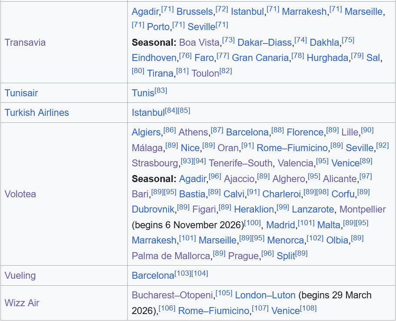The width and height of the screenshot is (396, 321).
Task: Open the Algiers destination link
Action: click(x=147, y=132)
